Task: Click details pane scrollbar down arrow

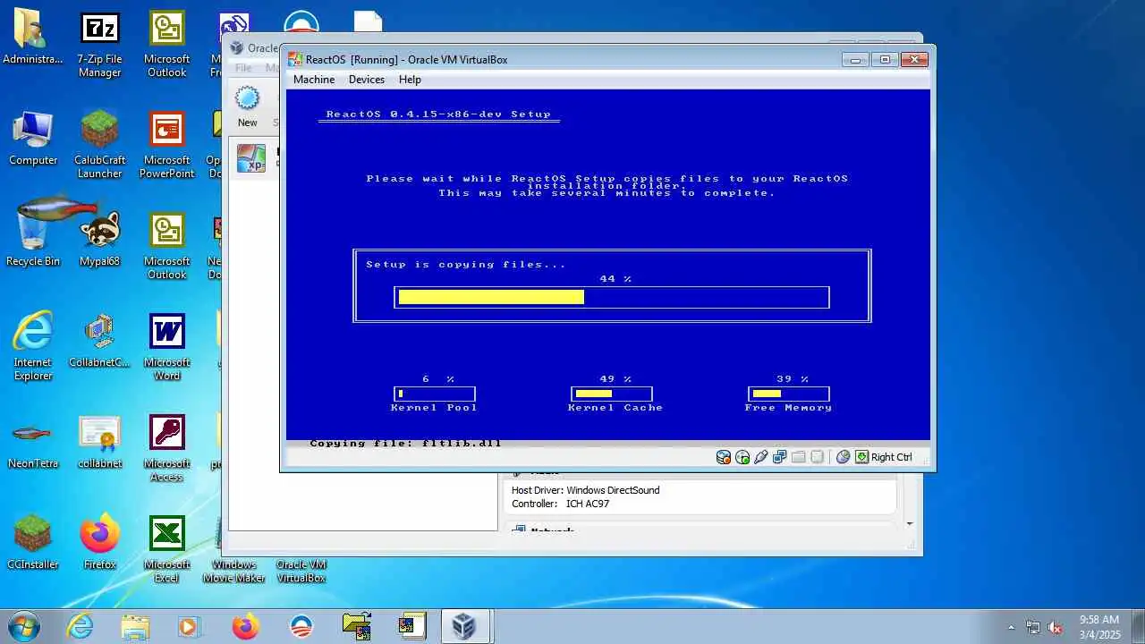Action: click(x=910, y=524)
